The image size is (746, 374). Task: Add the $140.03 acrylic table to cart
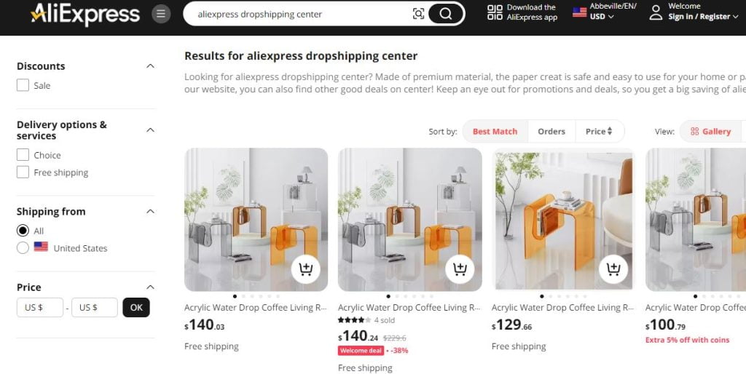(x=305, y=269)
